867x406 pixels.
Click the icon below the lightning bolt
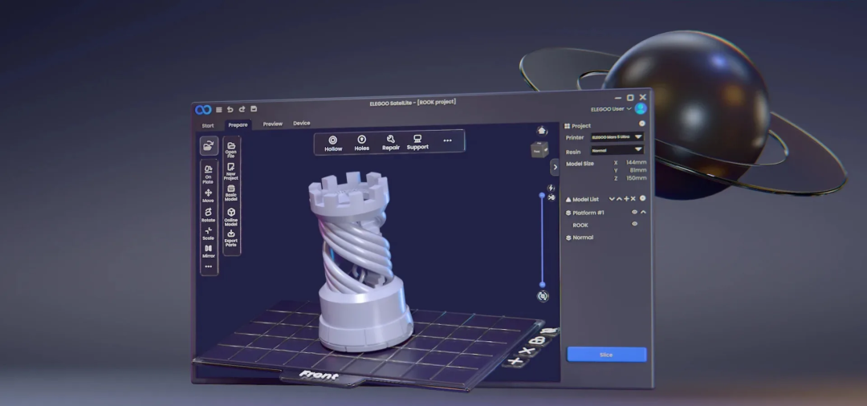(552, 197)
